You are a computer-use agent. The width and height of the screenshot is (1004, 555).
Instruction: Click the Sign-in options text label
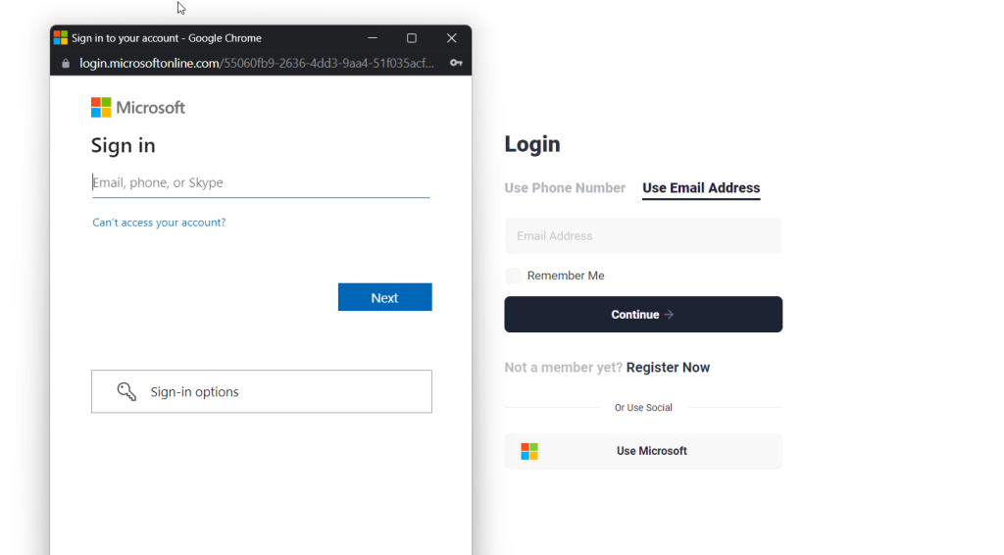click(x=194, y=392)
